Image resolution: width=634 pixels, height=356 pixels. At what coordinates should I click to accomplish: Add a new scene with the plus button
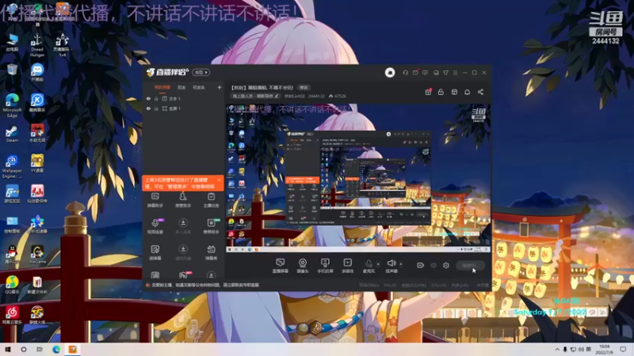click(220, 88)
